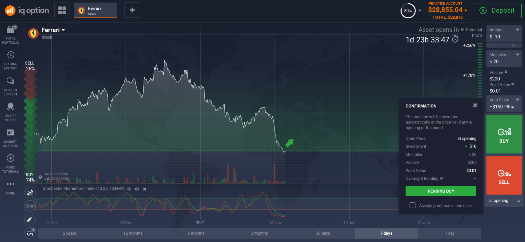Image resolution: width=525 pixels, height=242 pixels.
Task: Switch chart range to 12 months
Action: [x=133, y=233]
